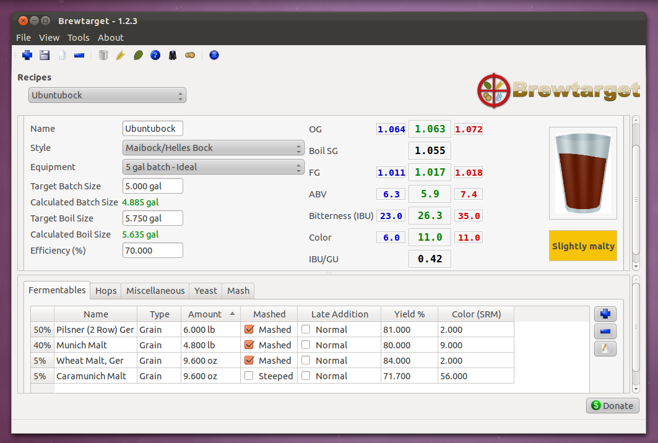
Task: Click the blank document toolbar icon
Action: [62, 55]
